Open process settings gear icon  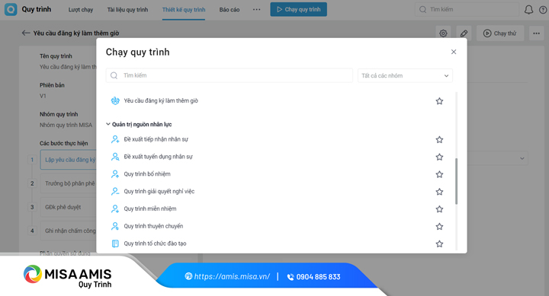click(x=443, y=33)
